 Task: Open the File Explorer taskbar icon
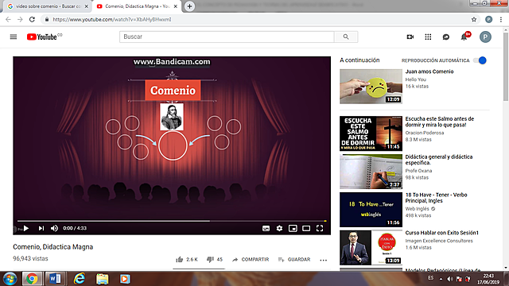103,279
